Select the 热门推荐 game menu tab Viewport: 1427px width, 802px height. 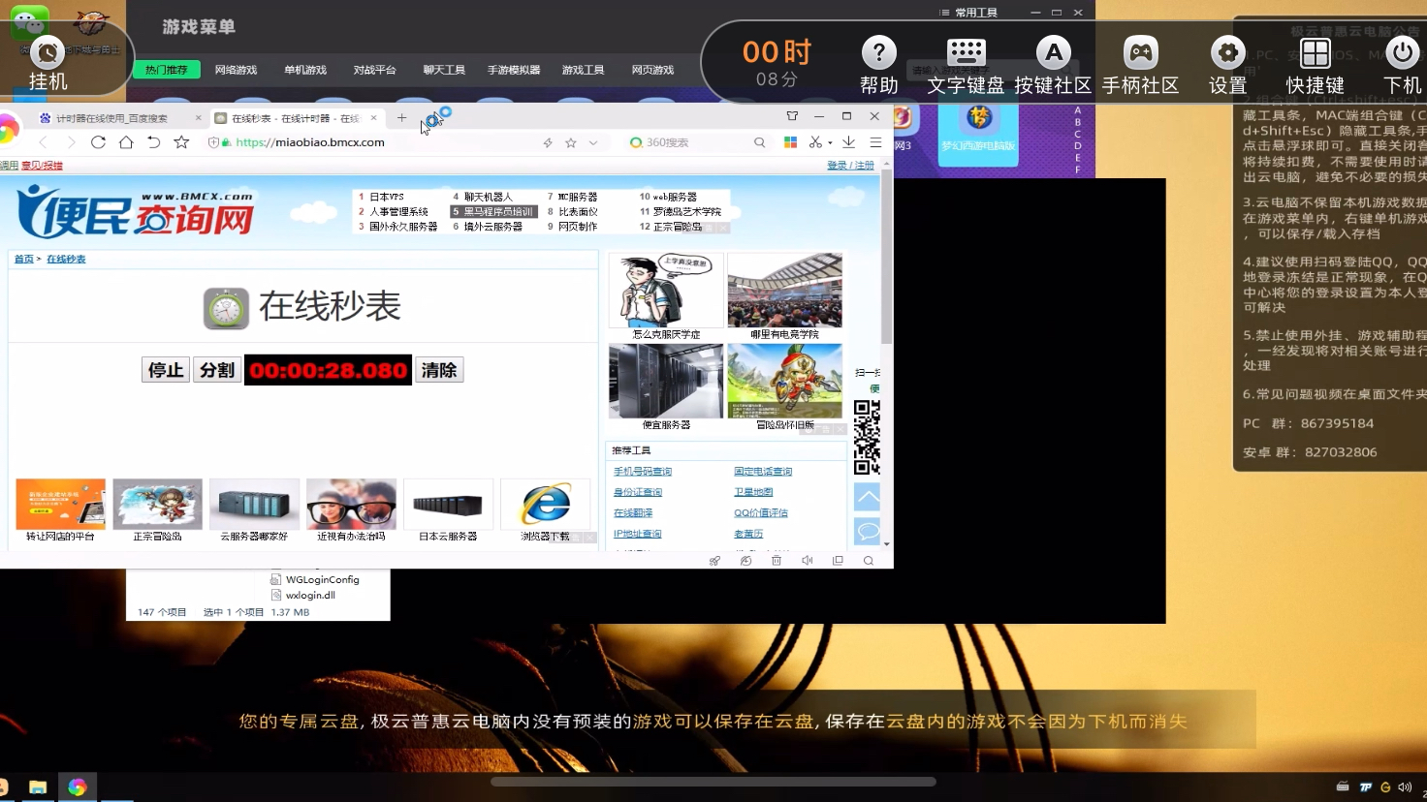[167, 70]
